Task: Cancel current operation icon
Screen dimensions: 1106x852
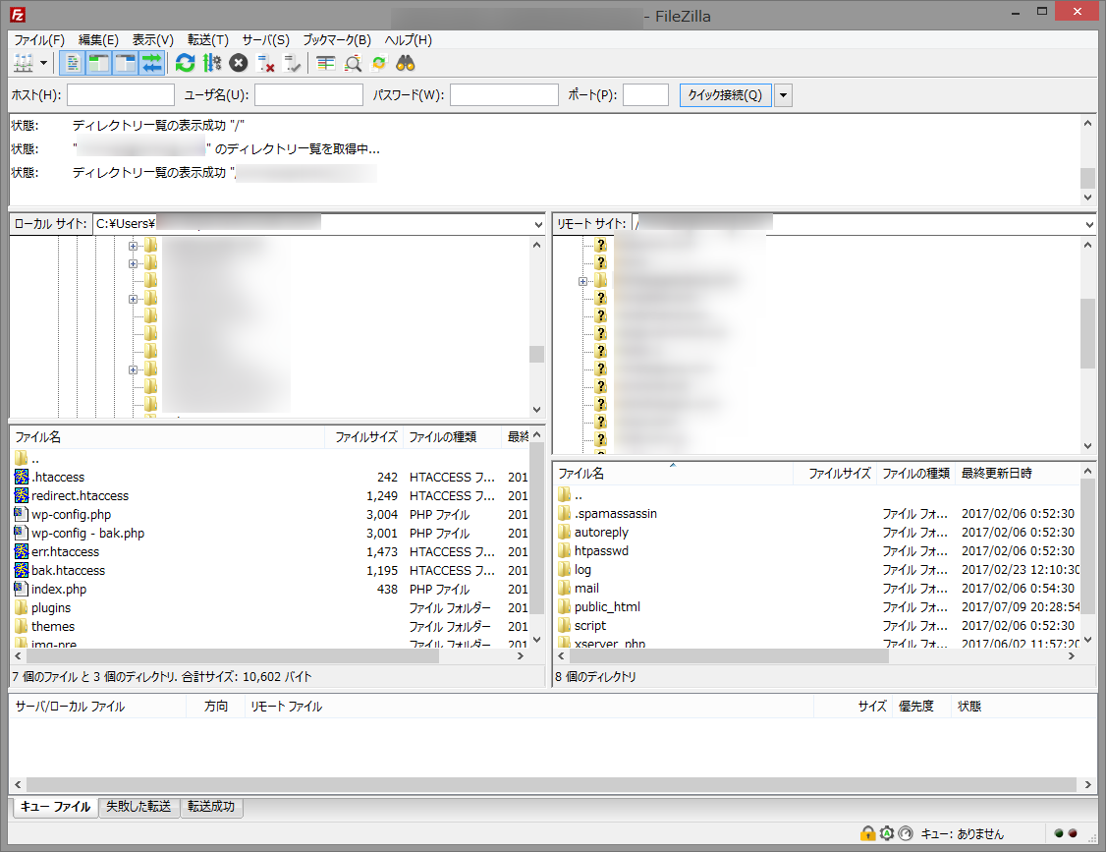Action: (239, 64)
